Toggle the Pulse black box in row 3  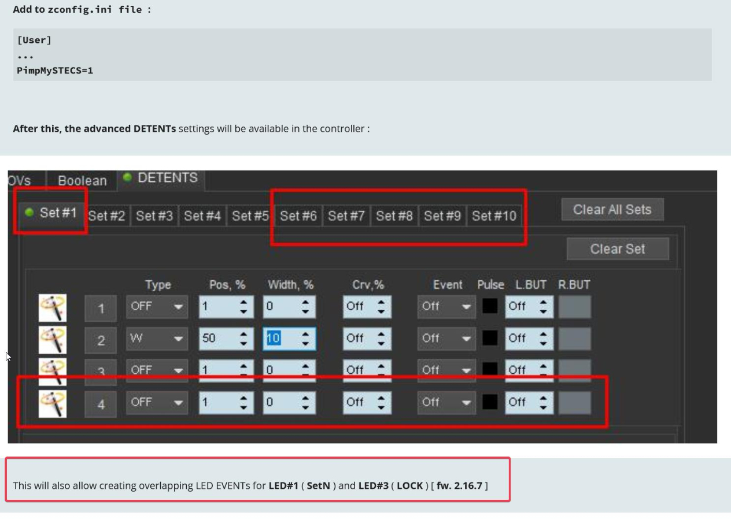pyautogui.click(x=490, y=370)
